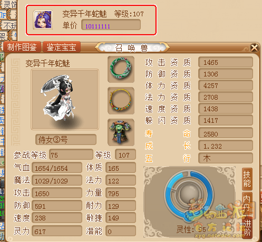
Task: Click the white-dressed pet model preview
Action: [x=65, y=100]
